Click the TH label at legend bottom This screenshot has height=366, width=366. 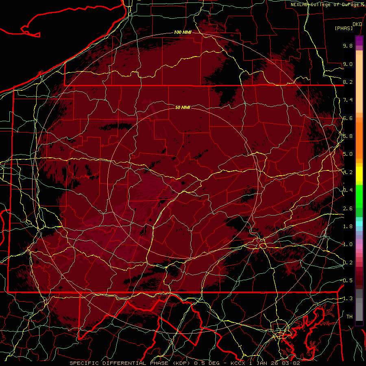(349, 316)
